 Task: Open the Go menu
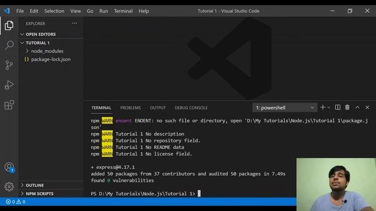coord(90,11)
